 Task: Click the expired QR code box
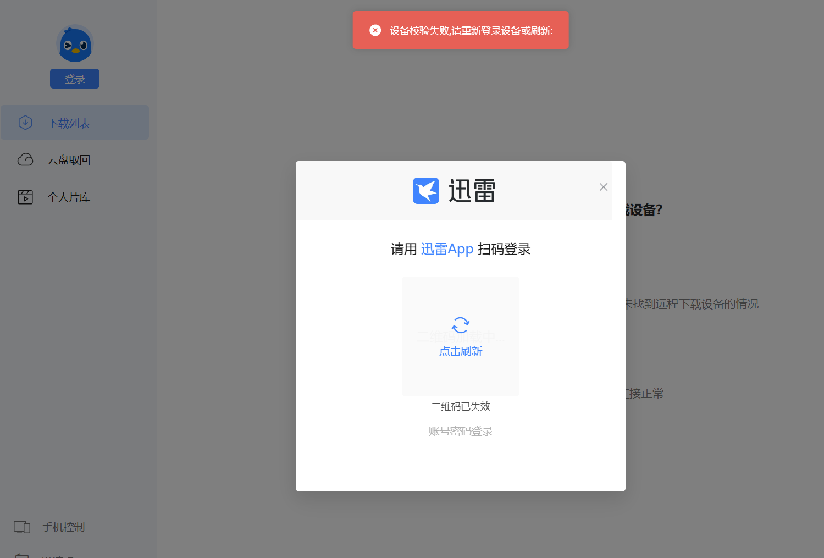tap(461, 336)
